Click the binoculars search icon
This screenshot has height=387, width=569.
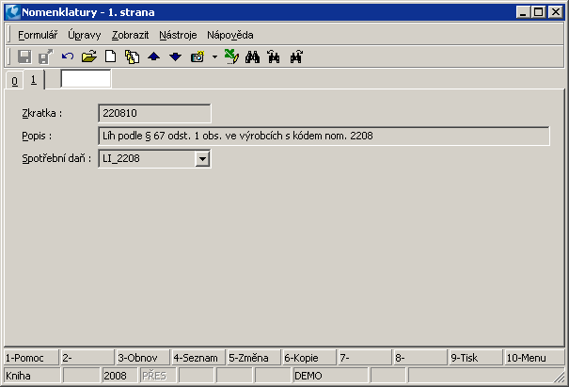point(253,57)
